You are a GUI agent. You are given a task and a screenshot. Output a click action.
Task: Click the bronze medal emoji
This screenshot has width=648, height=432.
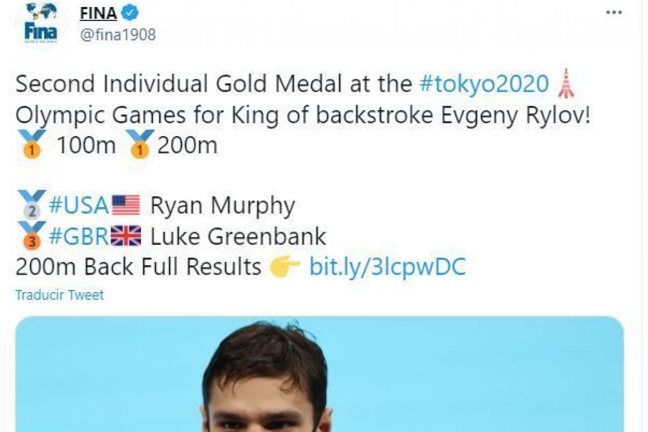31,235
